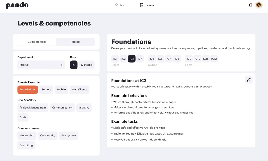Select the Recruiting competency under Company Impact

click(26, 145)
